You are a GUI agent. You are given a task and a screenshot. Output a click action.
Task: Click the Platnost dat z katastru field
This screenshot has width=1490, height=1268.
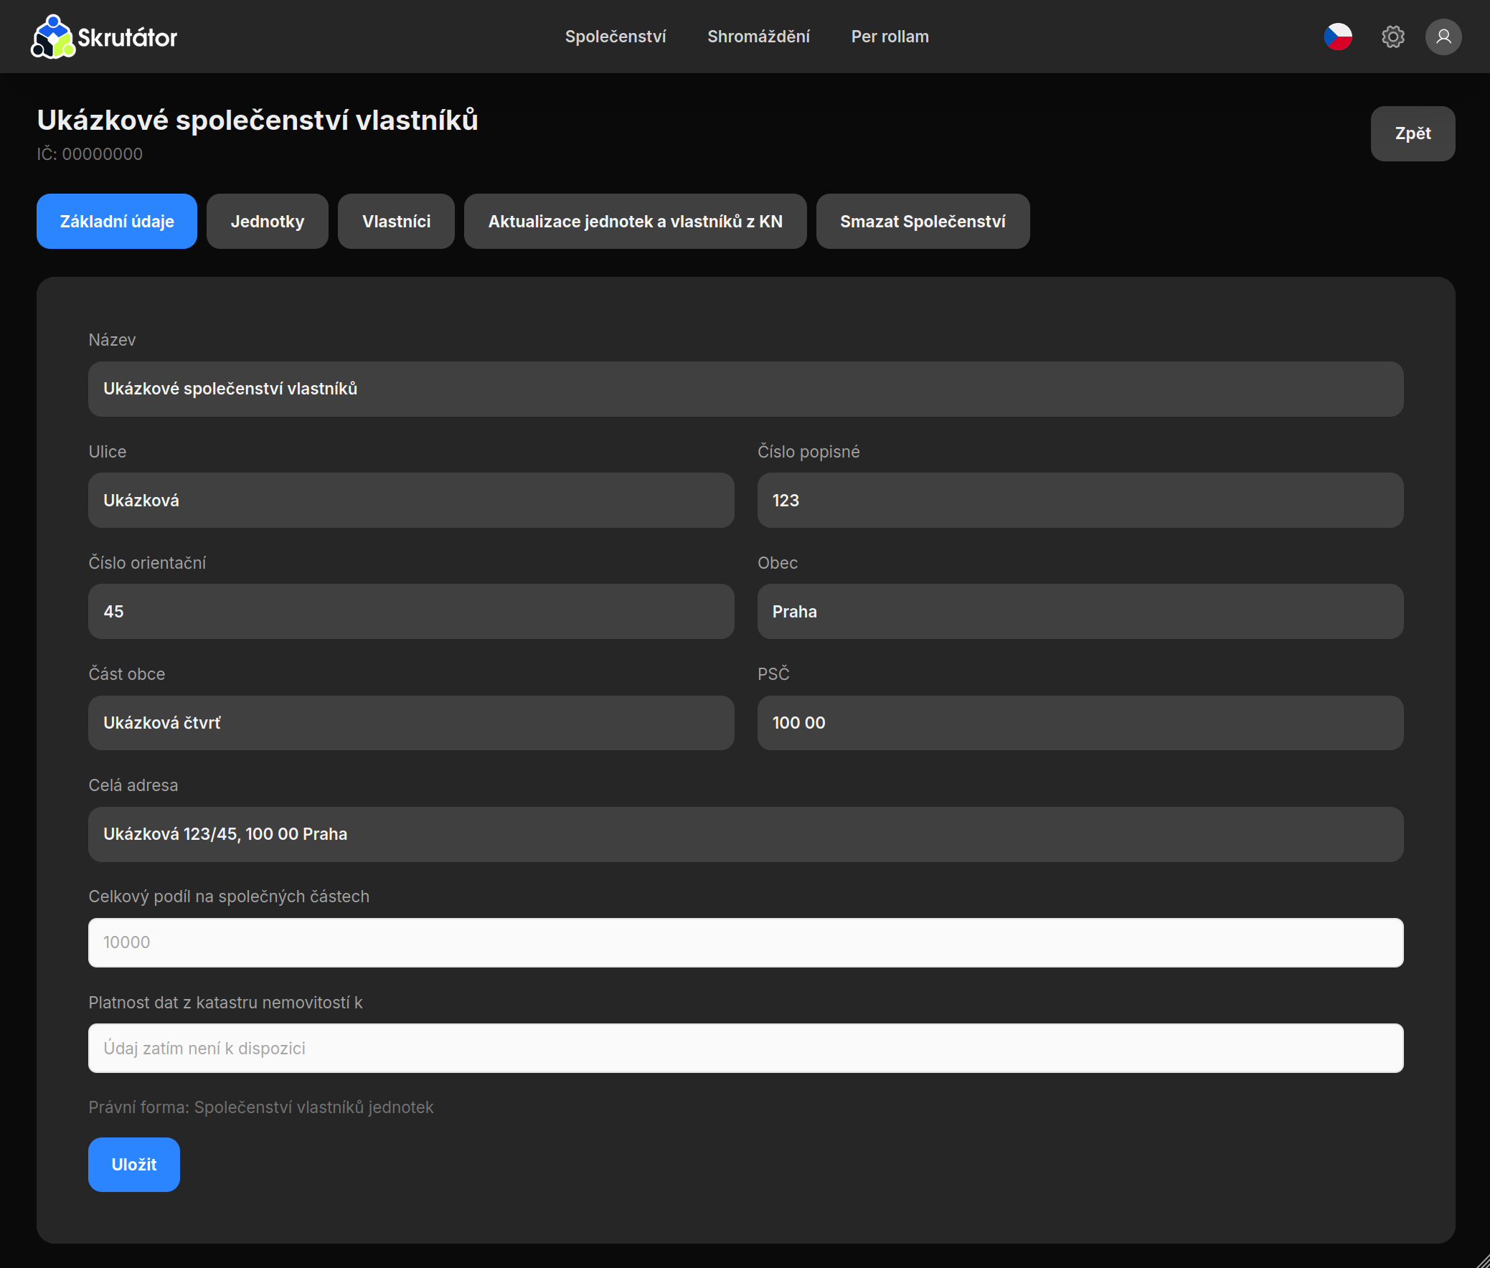coord(746,1048)
